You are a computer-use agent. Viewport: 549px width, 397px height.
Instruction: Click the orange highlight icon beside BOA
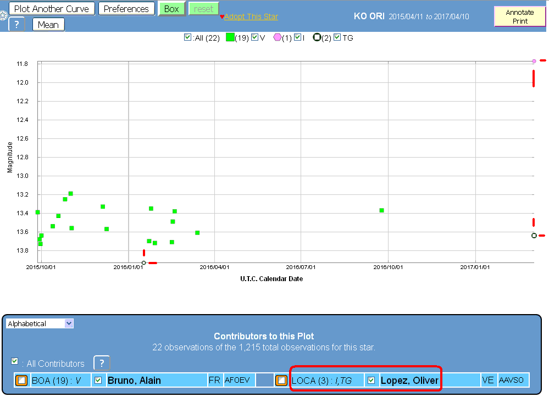pos(21,380)
